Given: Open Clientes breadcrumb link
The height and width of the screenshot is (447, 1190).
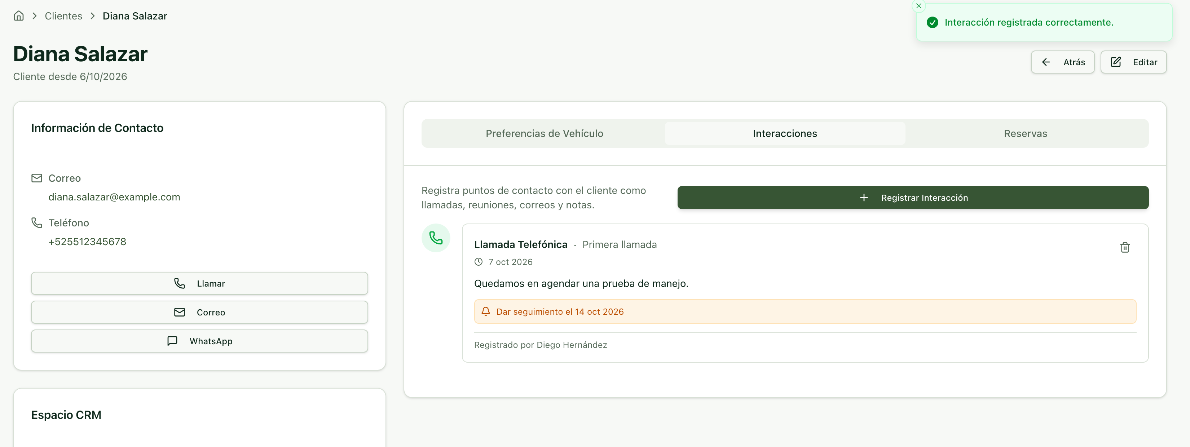Looking at the screenshot, I should pyautogui.click(x=63, y=16).
